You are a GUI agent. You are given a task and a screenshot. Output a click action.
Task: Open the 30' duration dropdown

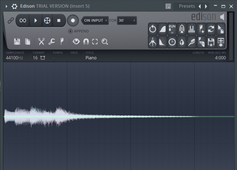click(x=127, y=20)
